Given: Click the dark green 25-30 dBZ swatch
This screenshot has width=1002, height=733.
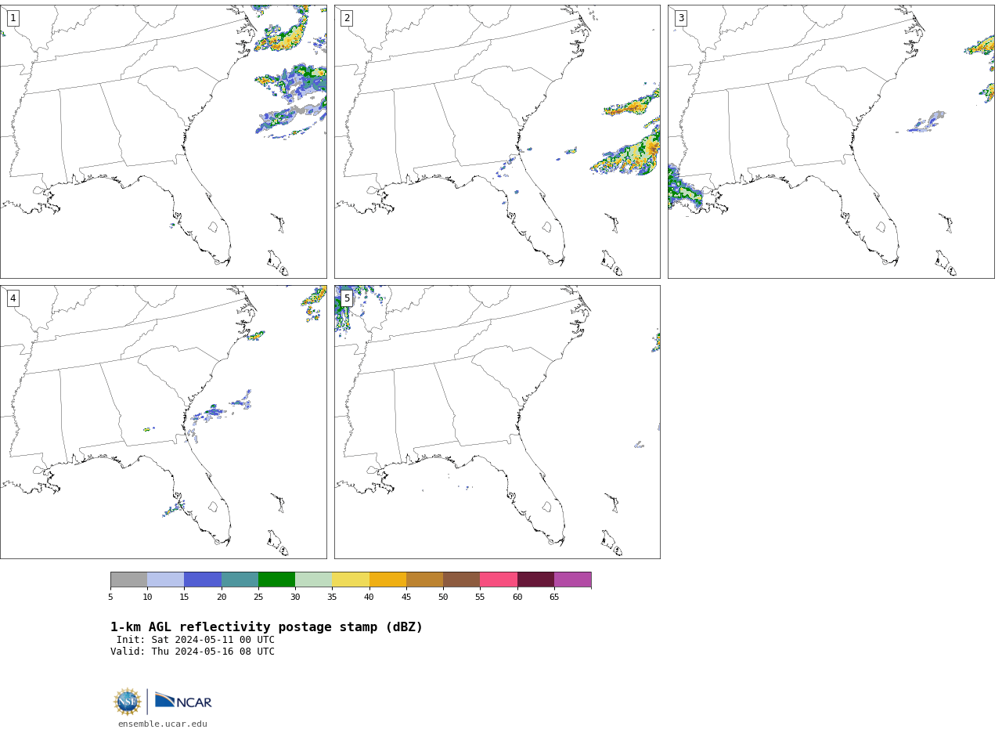Looking at the screenshot, I should point(276,580).
